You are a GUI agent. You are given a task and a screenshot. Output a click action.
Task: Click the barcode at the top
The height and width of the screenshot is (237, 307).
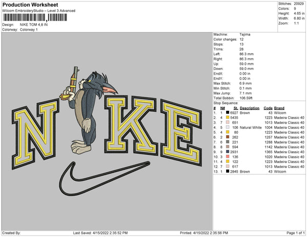pyautogui.click(x=35, y=17)
